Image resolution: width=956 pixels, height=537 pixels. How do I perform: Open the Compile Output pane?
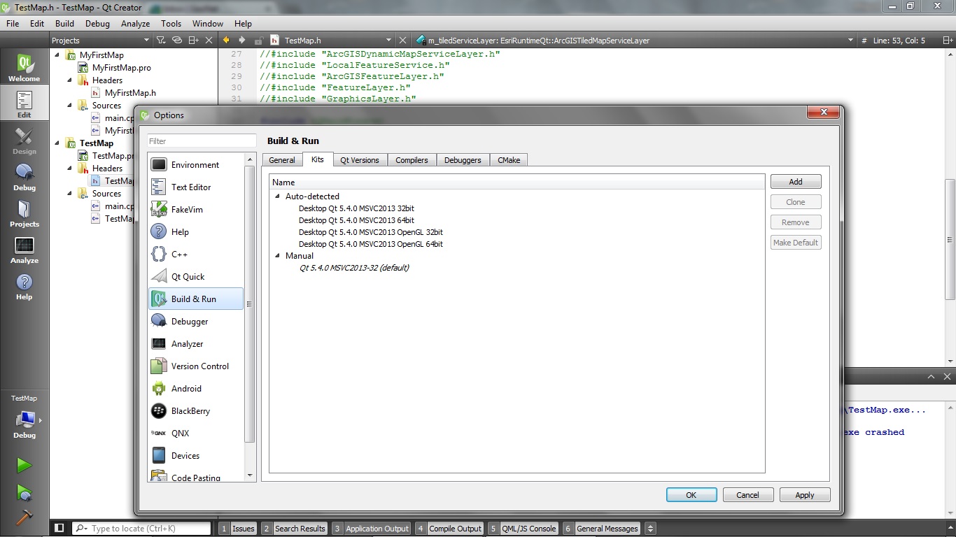click(449, 529)
